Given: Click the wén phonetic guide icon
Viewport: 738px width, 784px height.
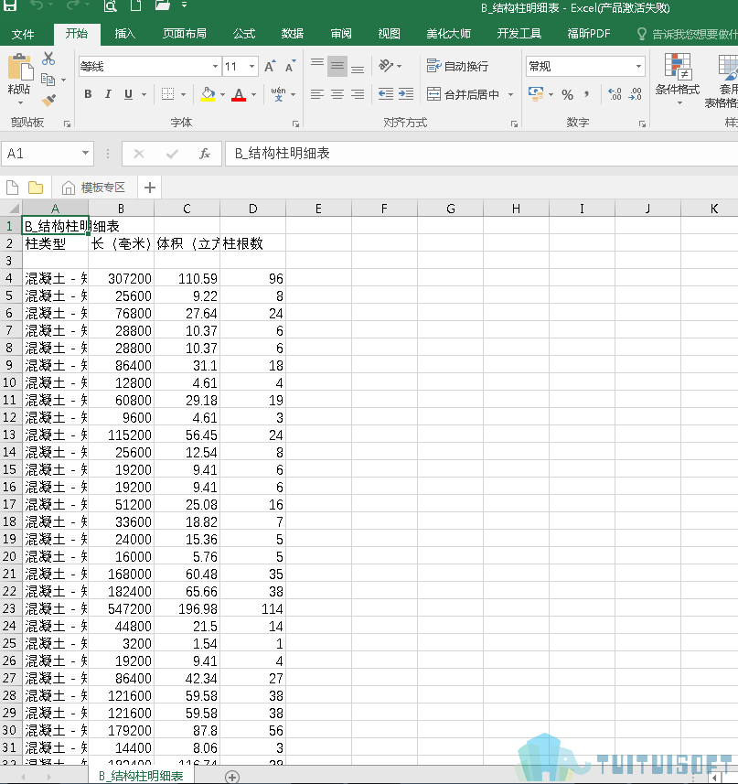Looking at the screenshot, I should coord(278,94).
